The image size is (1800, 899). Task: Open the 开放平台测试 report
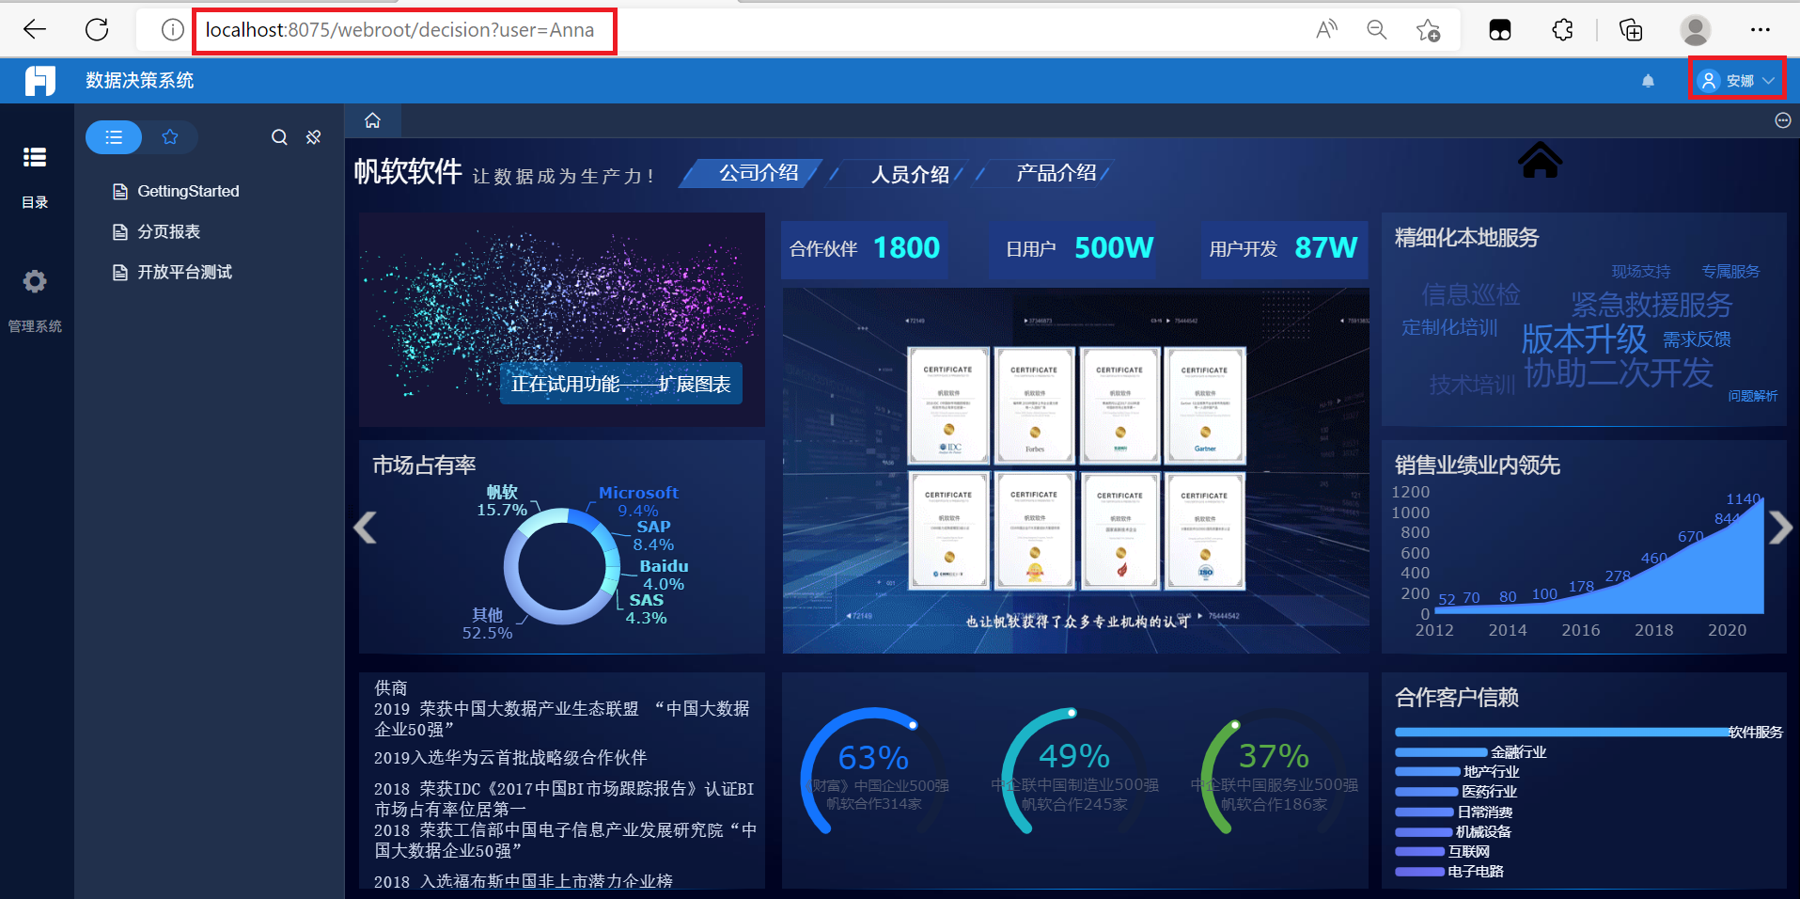click(x=172, y=272)
